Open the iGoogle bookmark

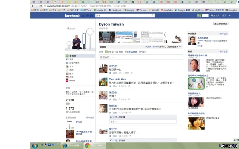point(129,10)
